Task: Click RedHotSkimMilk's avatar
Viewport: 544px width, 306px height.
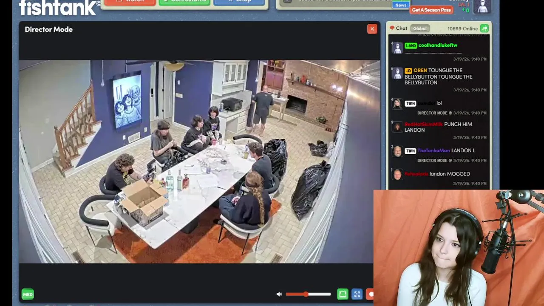Action: click(x=397, y=127)
